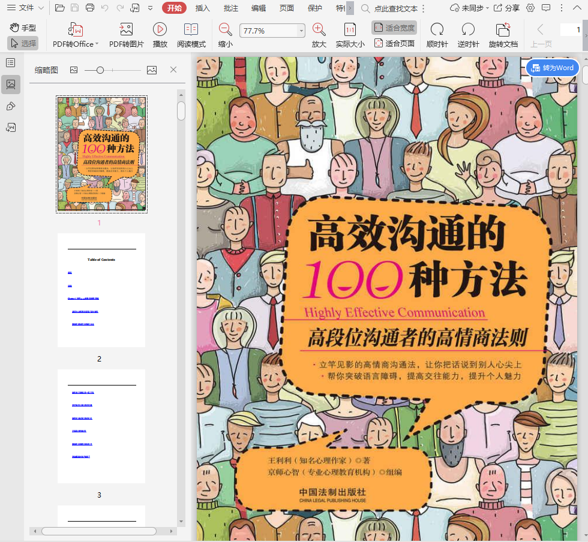Open the settings gear icon

pos(530,8)
